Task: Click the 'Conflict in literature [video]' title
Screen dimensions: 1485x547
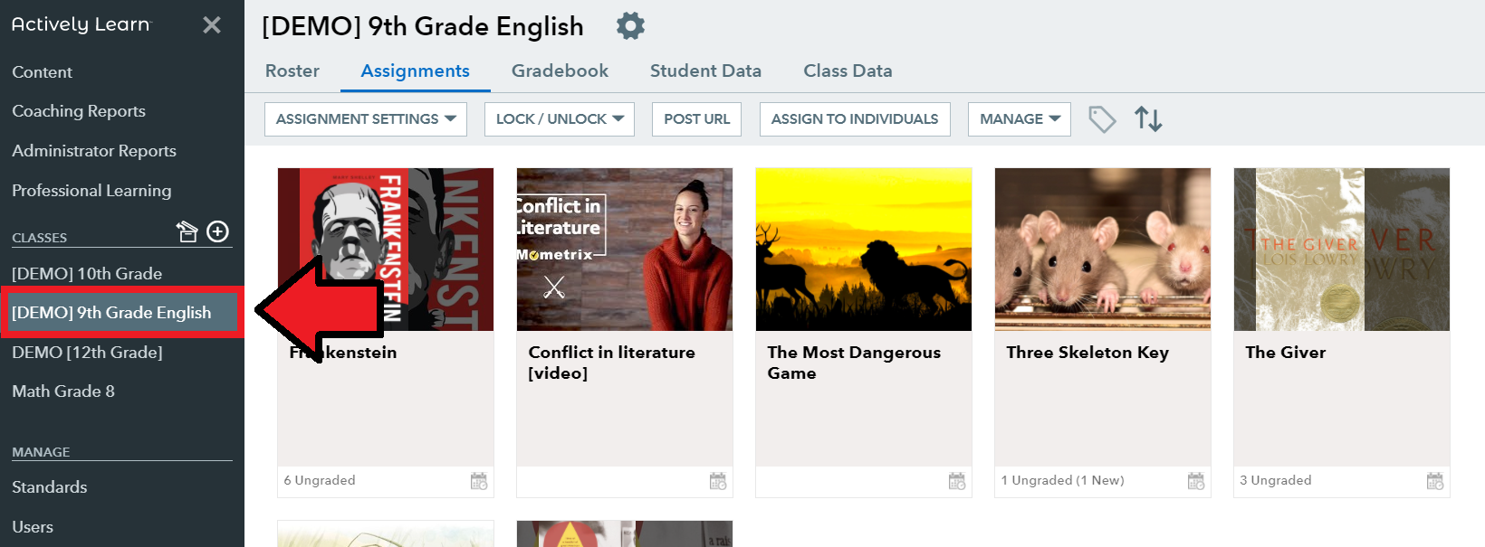Action: click(612, 363)
